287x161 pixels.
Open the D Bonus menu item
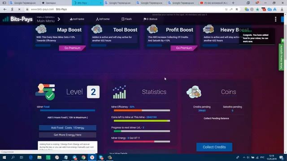150,19
